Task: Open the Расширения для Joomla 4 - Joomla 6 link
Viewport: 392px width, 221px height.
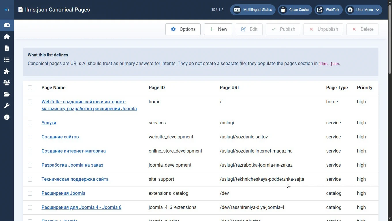Action: [81, 207]
